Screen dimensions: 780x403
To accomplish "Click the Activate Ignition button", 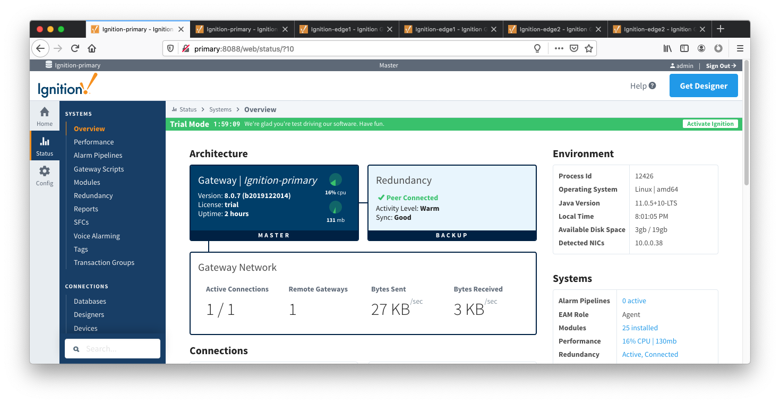I will point(710,124).
